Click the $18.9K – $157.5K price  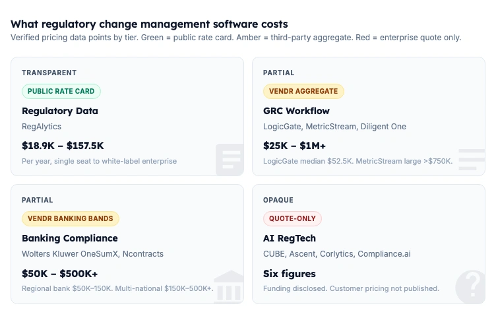click(x=63, y=145)
